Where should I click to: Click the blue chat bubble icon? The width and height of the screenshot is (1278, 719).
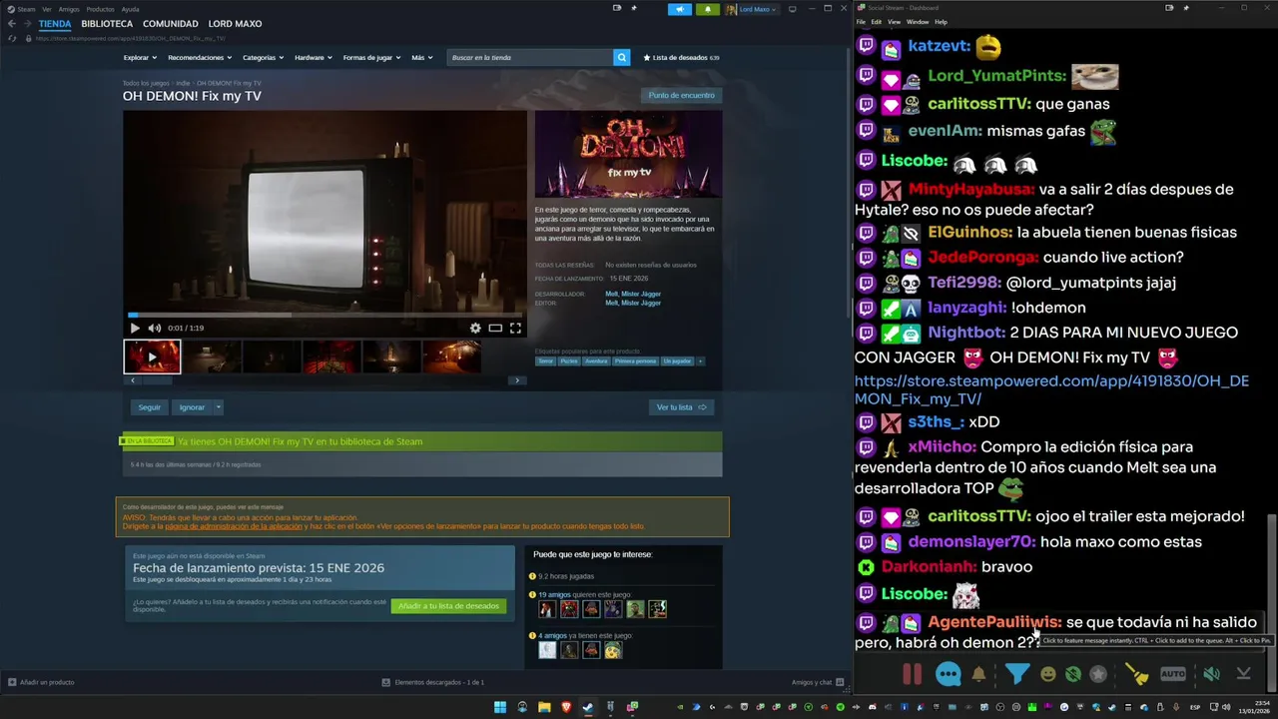pyautogui.click(x=949, y=674)
